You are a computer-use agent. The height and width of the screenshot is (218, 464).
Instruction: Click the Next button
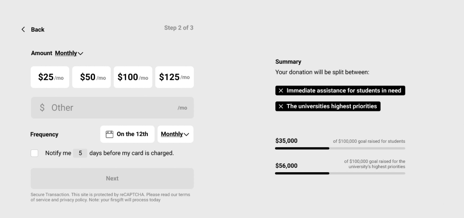(112, 178)
